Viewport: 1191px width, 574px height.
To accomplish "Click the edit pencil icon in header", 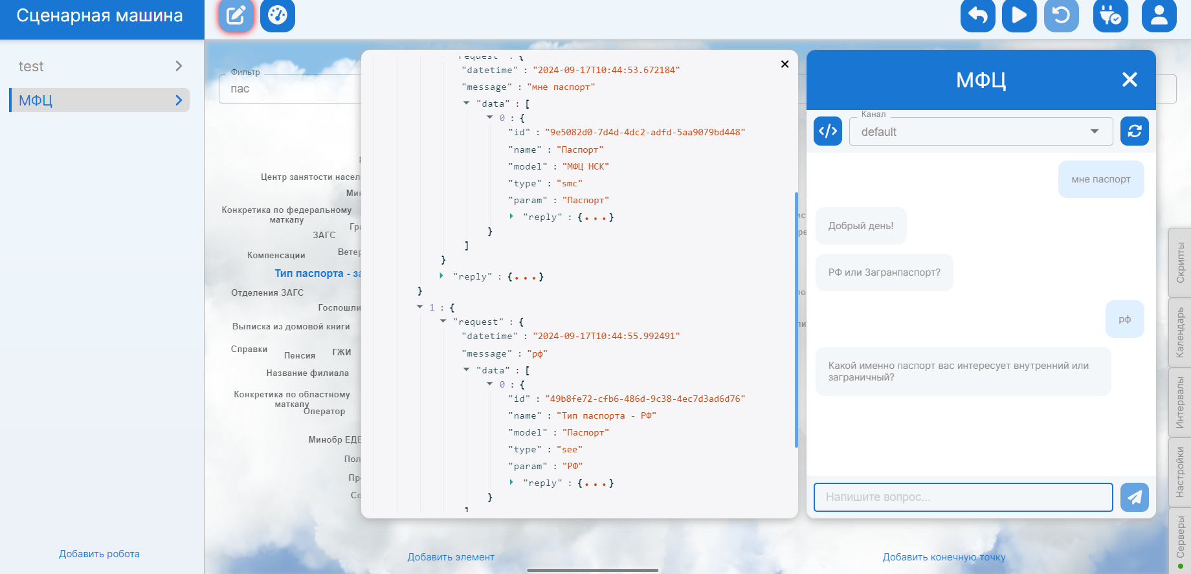I will [236, 16].
